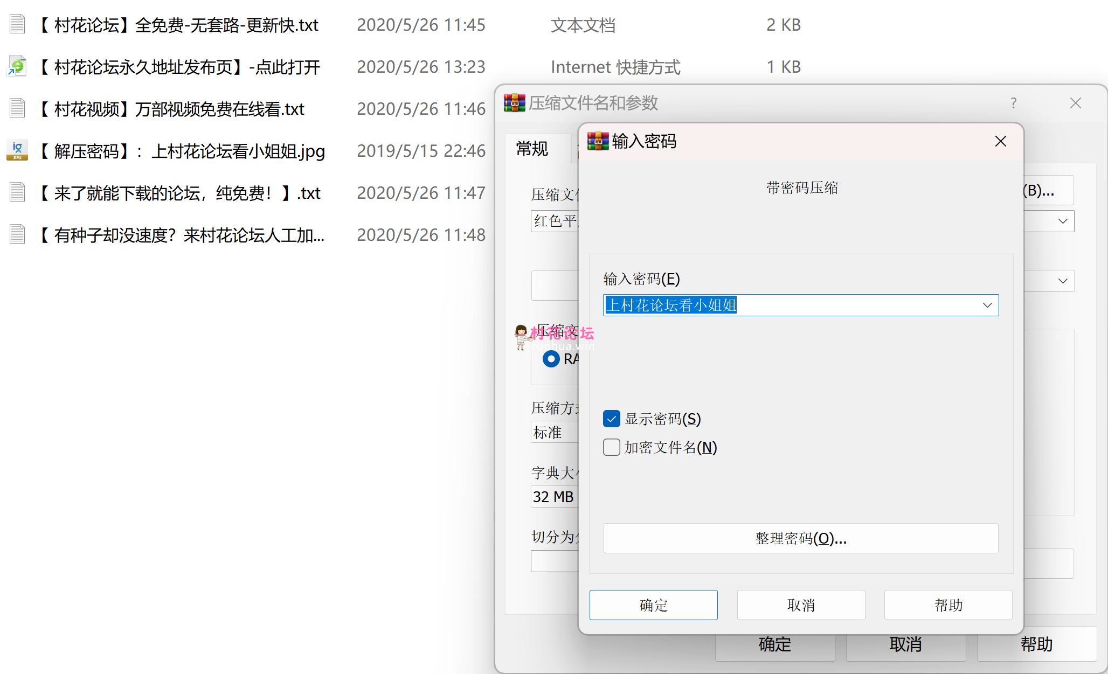Viewport: 1108px width, 674px height.
Task: Click 取消 in the password dialog
Action: coord(801,605)
